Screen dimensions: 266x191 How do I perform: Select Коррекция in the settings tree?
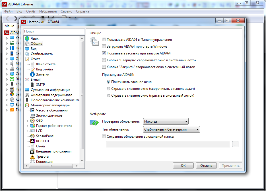[45, 162]
